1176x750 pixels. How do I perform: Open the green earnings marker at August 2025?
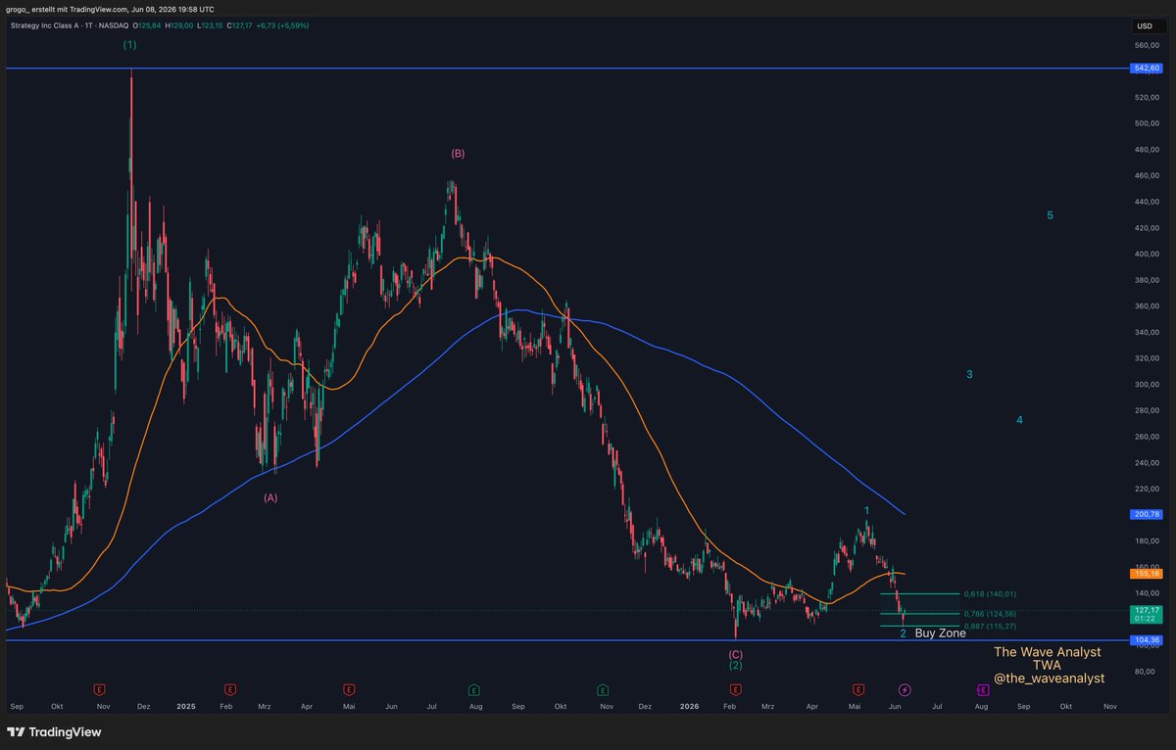click(473, 690)
